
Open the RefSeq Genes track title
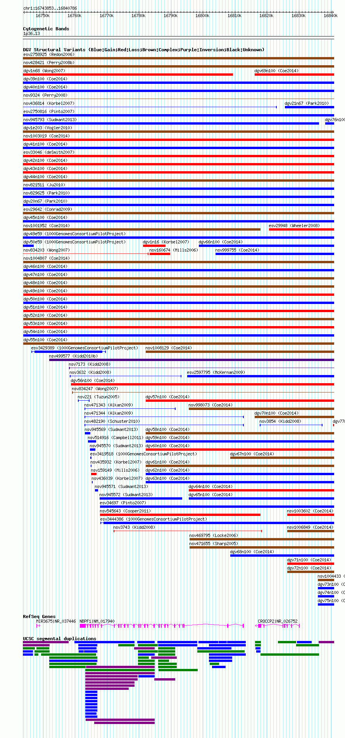[39, 616]
